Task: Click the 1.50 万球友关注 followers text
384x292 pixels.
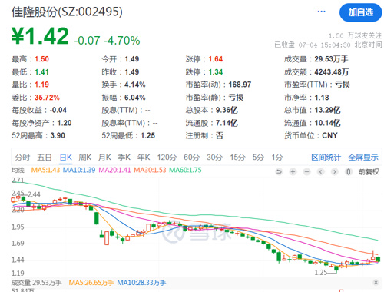Action: [x=356, y=35]
